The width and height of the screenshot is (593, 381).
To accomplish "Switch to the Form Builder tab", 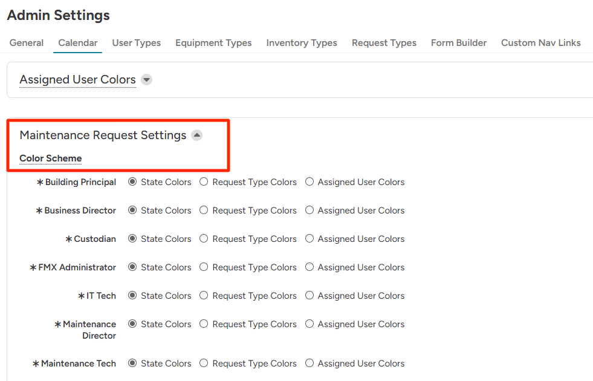I will tap(459, 43).
